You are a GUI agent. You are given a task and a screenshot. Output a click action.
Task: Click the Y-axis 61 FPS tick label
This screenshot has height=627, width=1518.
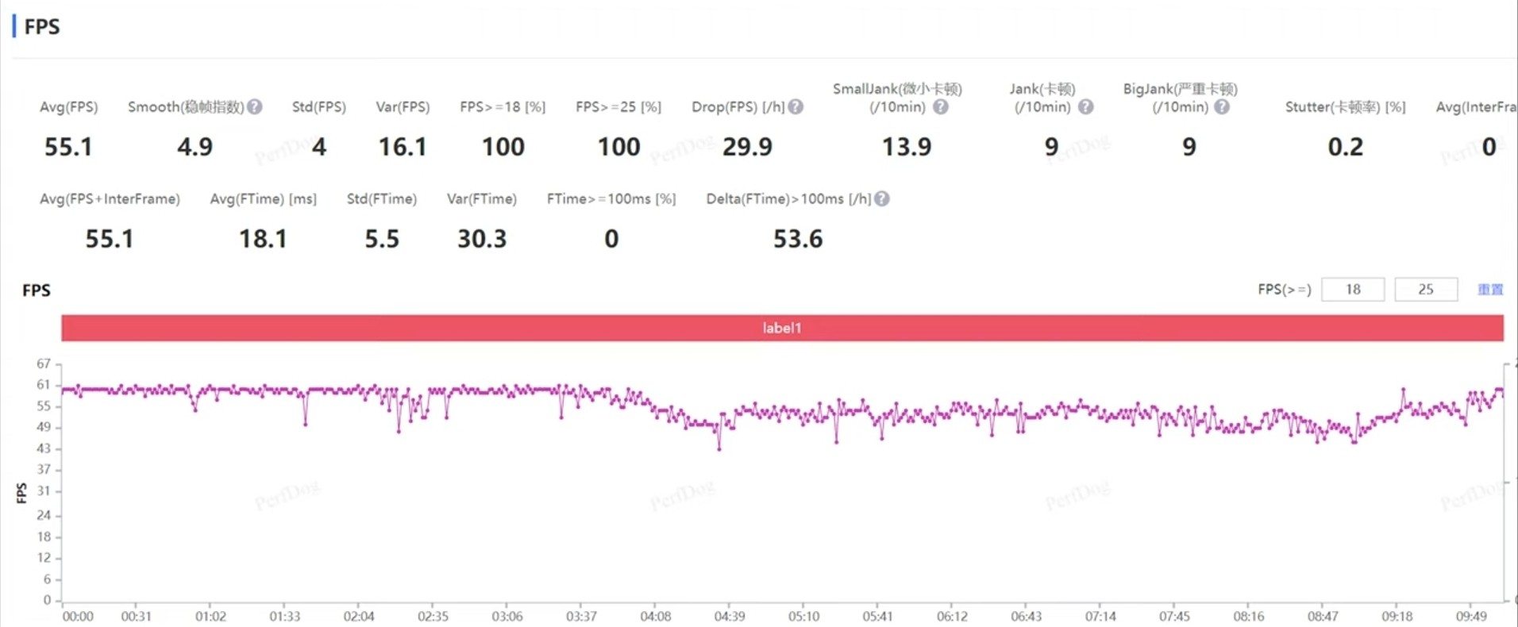click(44, 385)
